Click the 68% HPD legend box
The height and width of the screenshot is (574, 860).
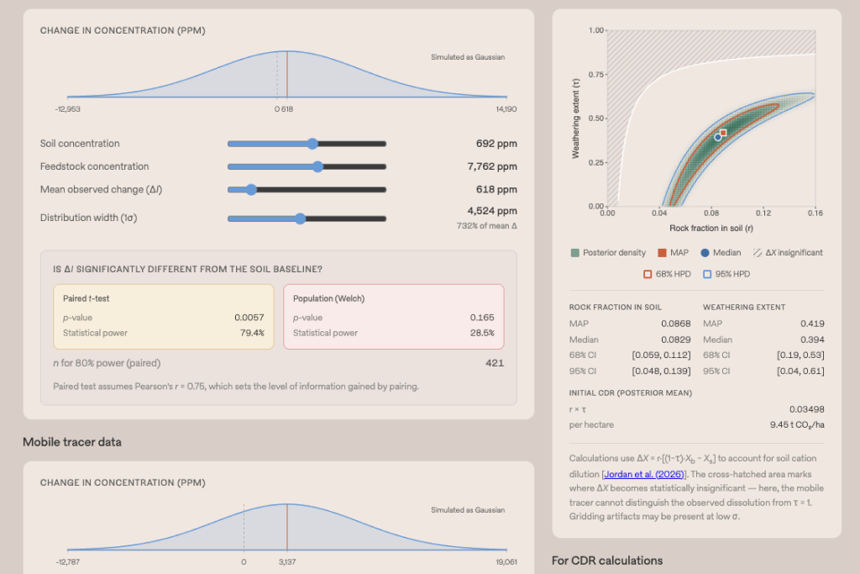click(648, 274)
